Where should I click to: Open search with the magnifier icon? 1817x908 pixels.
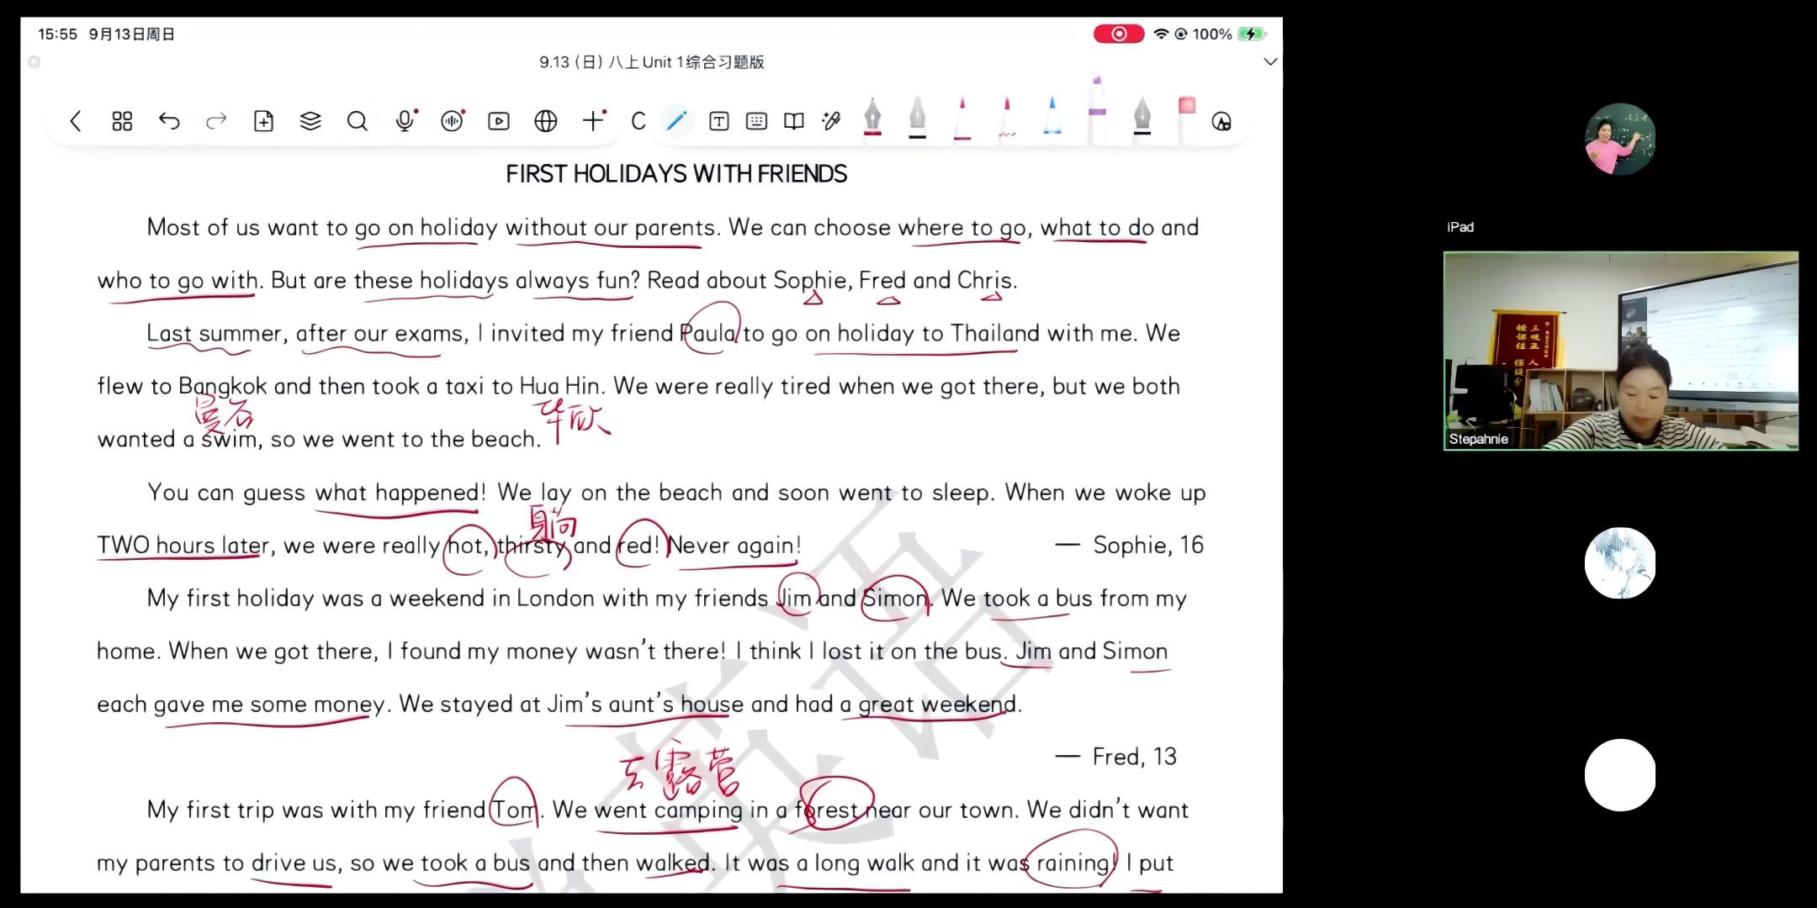tap(358, 121)
